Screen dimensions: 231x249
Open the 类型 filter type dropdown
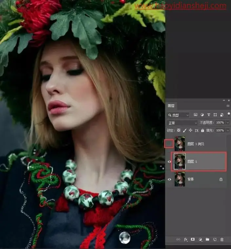coord(178,115)
